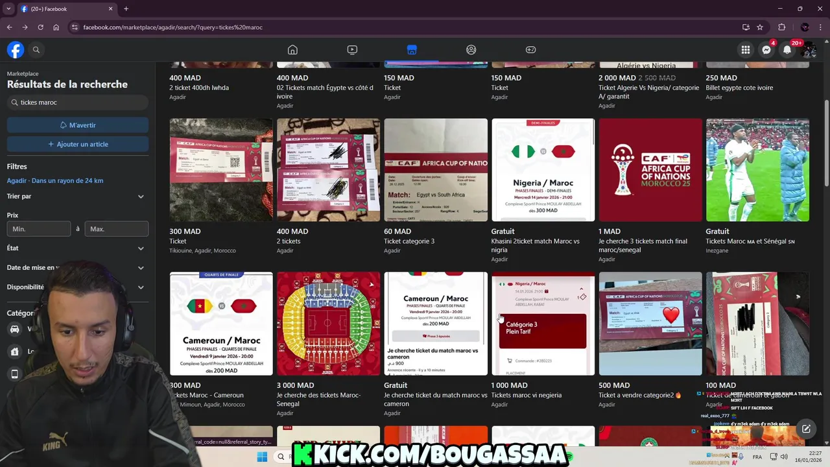Screen dimensions: 830x467
Task: Open the 1 MAD match final maroc/senegal listing
Action: [x=650, y=170]
